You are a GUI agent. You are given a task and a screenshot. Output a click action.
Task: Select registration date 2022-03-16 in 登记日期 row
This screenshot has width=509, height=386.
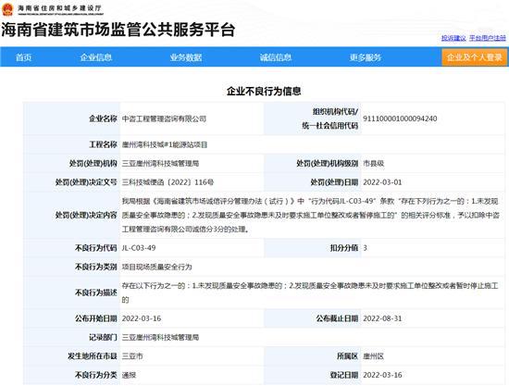(x=382, y=375)
